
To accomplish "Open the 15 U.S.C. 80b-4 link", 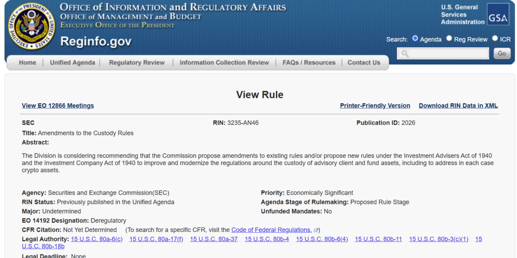I will pyautogui.click(x=267, y=239).
